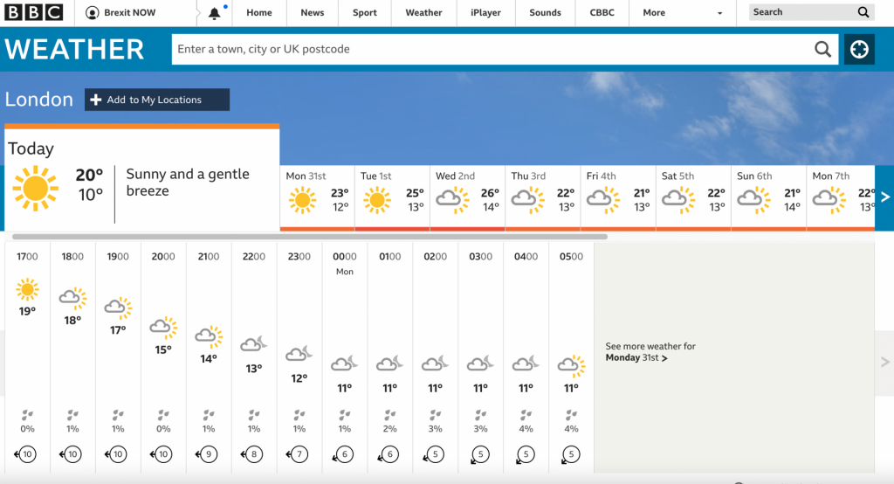
Task: Use the current location crosshair icon
Action: (859, 49)
